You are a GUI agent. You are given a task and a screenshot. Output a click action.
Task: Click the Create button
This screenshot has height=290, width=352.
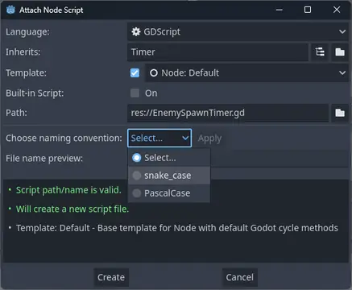click(x=111, y=277)
